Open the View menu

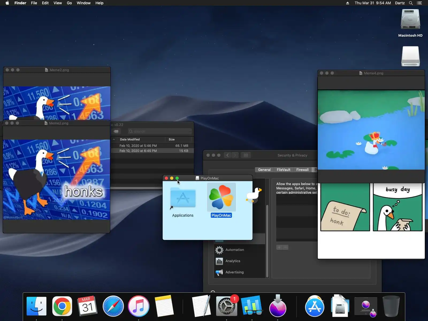point(58,3)
